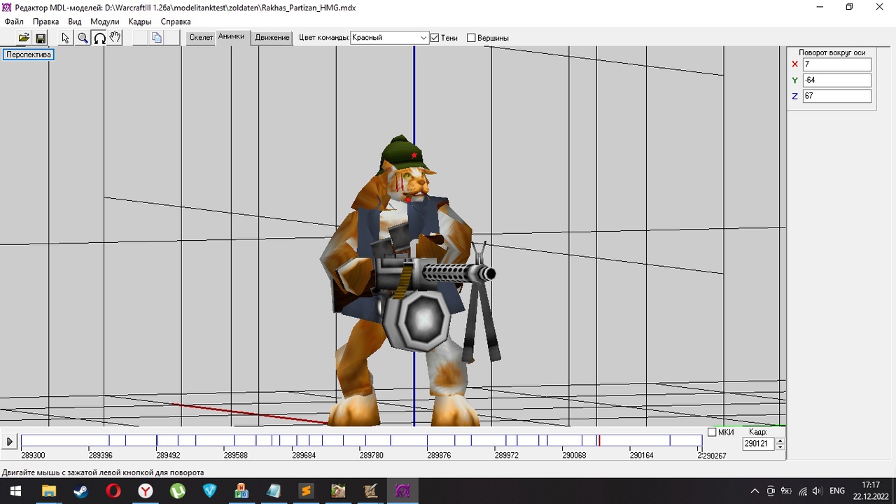Select the arrow pointer tool
The height and width of the screenshot is (504, 896).
pos(66,38)
